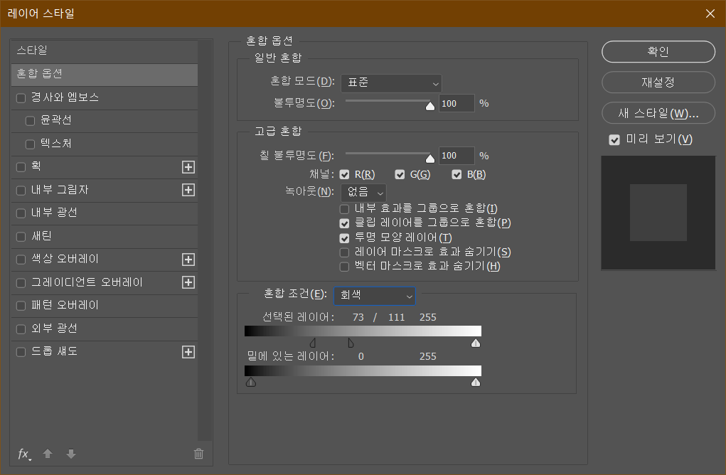The image size is (726, 475).
Task: Tick the 획 effect checkbox
Action: (21, 167)
